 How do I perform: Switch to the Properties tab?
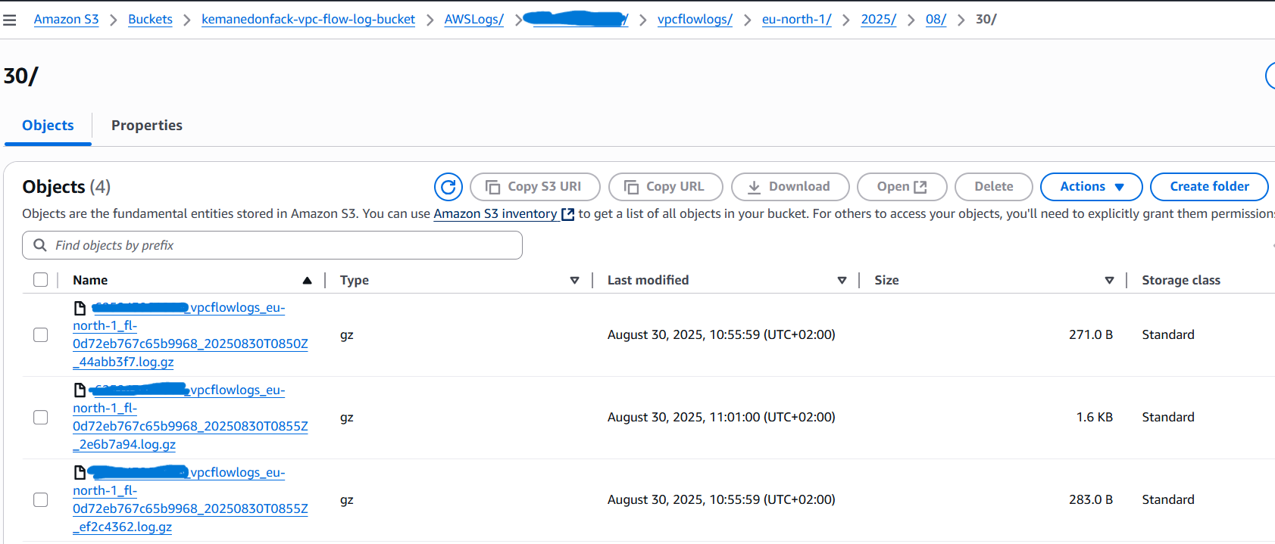(147, 126)
